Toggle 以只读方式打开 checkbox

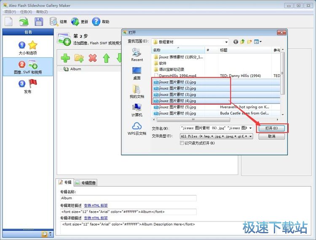(x=182, y=143)
